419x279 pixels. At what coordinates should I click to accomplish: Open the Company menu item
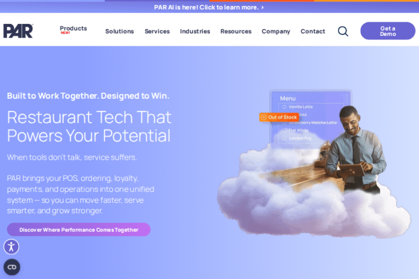point(276,31)
